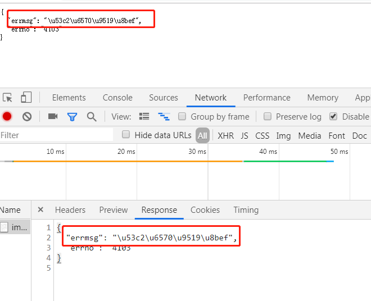
Task: Filter requests by Media
Action: click(x=310, y=136)
